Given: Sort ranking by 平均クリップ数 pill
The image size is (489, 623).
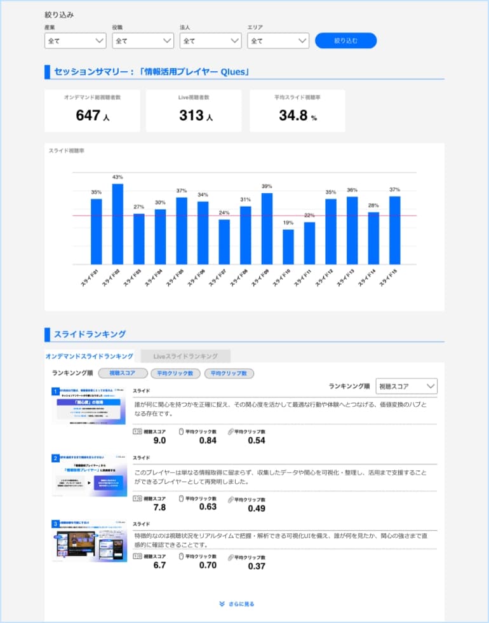Looking at the screenshot, I should point(229,373).
